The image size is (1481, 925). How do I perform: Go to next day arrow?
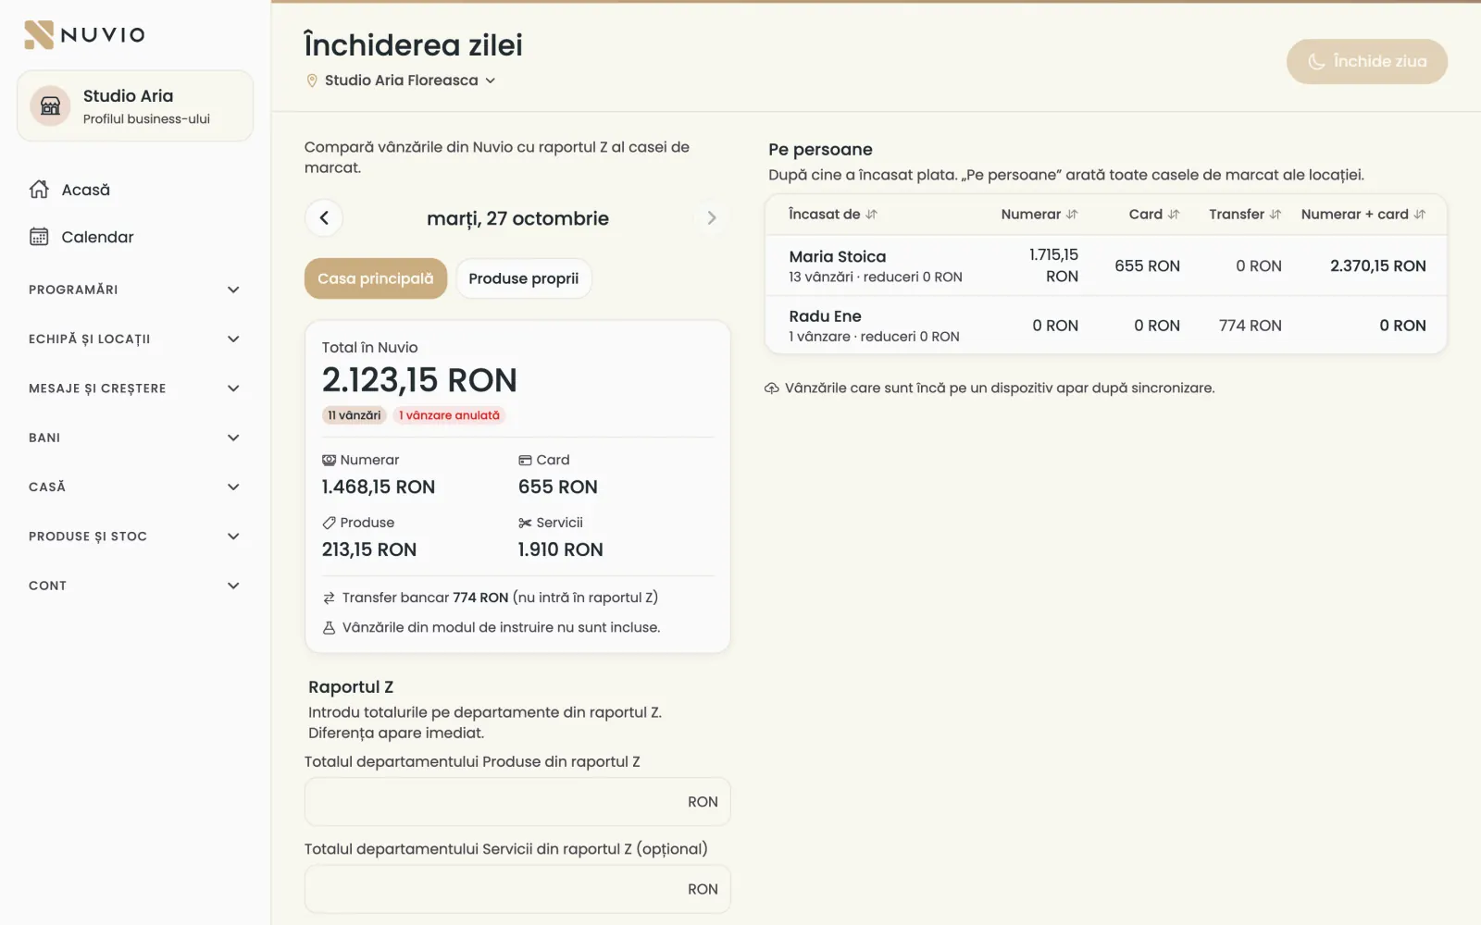(x=711, y=218)
